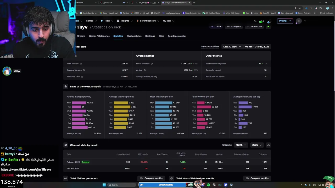The image size is (335, 188).
Task: Switch to the Rankings tab
Action: pyautogui.click(x=150, y=36)
